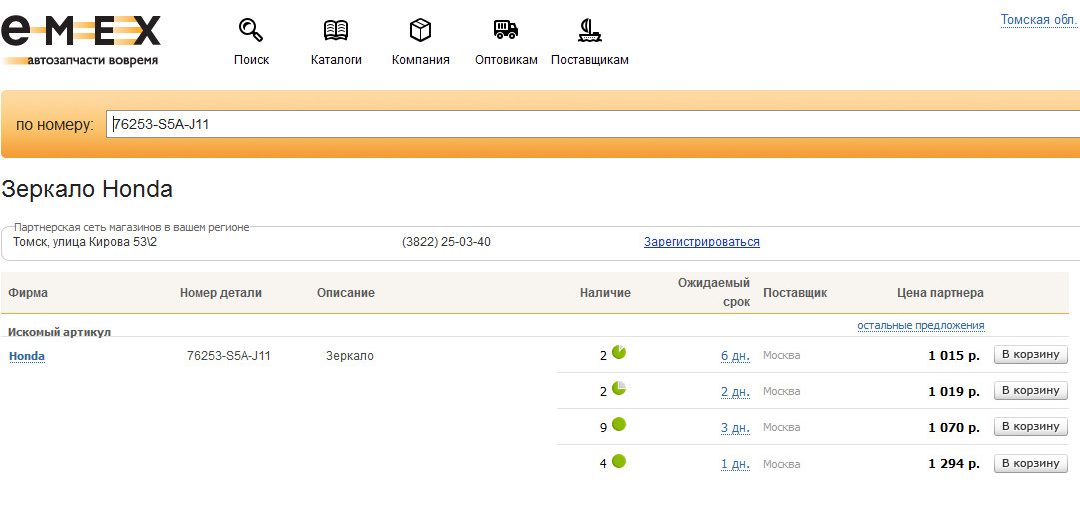Click the availability pie icon for 1 015 р. row
This screenshot has width=1080, height=506.
[x=619, y=352]
